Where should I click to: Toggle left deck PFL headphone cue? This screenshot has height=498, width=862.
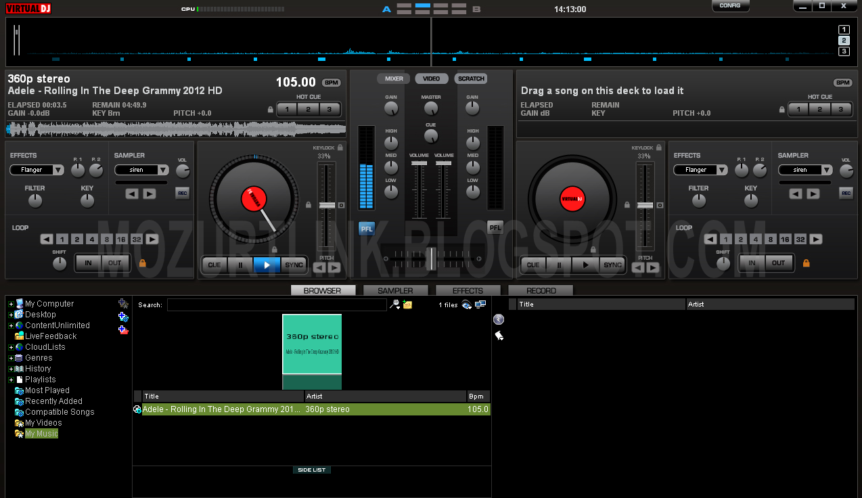(x=367, y=228)
